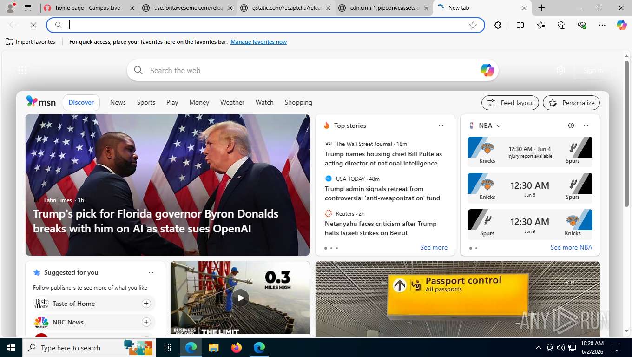Image resolution: width=632 pixels, height=357 pixels.
Task: Open Browser essentials heart icon
Action: 582,25
